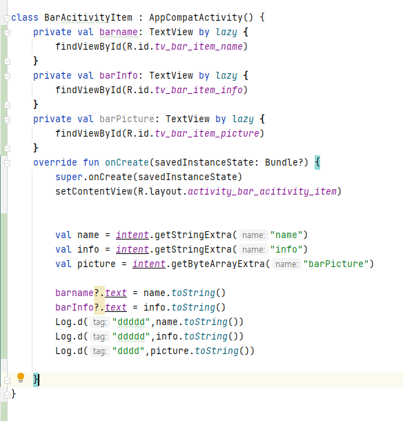Click the "tag:" inlay hint before "dddd"
Viewport: 403px width, 421px height.
(x=99, y=351)
